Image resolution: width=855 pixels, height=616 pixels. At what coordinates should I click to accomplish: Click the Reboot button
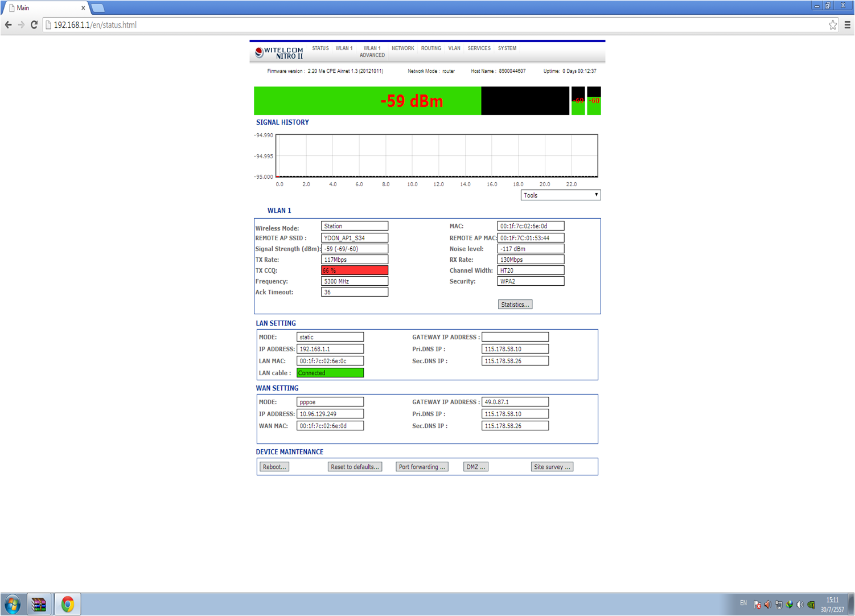274,467
